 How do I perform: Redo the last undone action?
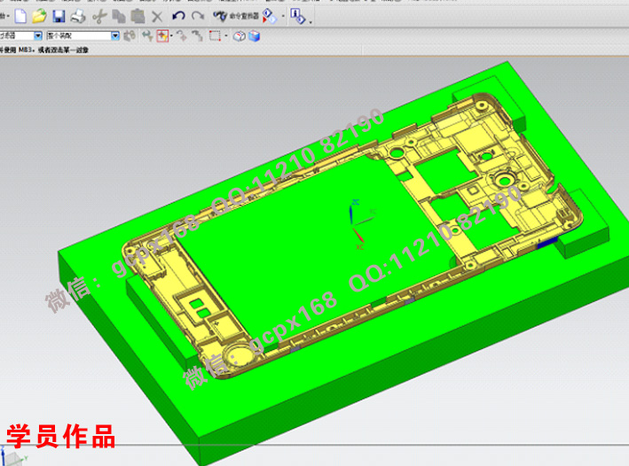pyautogui.click(x=197, y=16)
